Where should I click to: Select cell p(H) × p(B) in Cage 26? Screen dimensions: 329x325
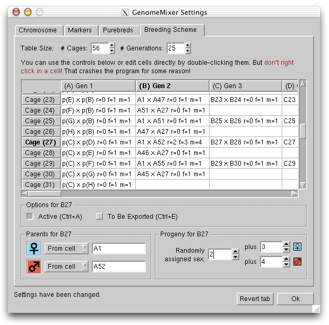98,132
